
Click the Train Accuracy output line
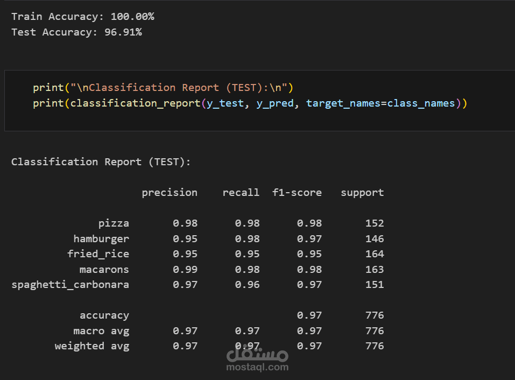click(83, 17)
